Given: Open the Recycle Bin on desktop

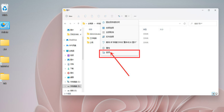Looking at the screenshot, I should click(x=5, y=10).
